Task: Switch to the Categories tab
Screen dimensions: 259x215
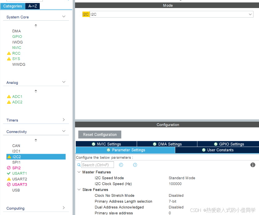Action: [13, 6]
